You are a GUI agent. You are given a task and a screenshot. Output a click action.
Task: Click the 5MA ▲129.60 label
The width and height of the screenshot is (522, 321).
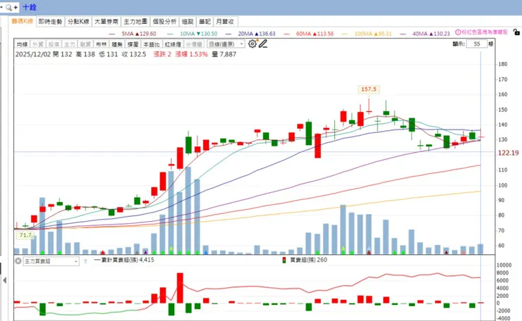point(139,34)
